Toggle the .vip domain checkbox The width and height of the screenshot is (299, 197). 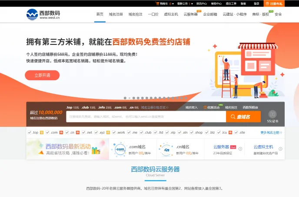coord(167,132)
